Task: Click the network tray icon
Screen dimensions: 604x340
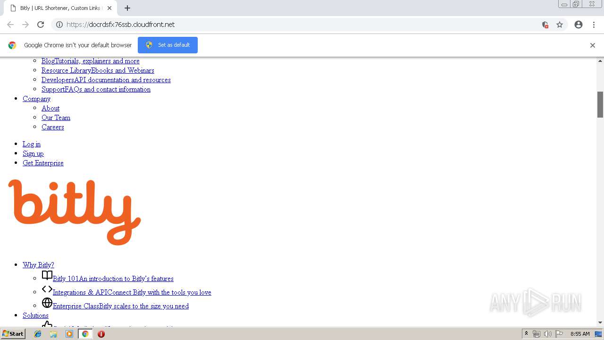Action: (537, 334)
